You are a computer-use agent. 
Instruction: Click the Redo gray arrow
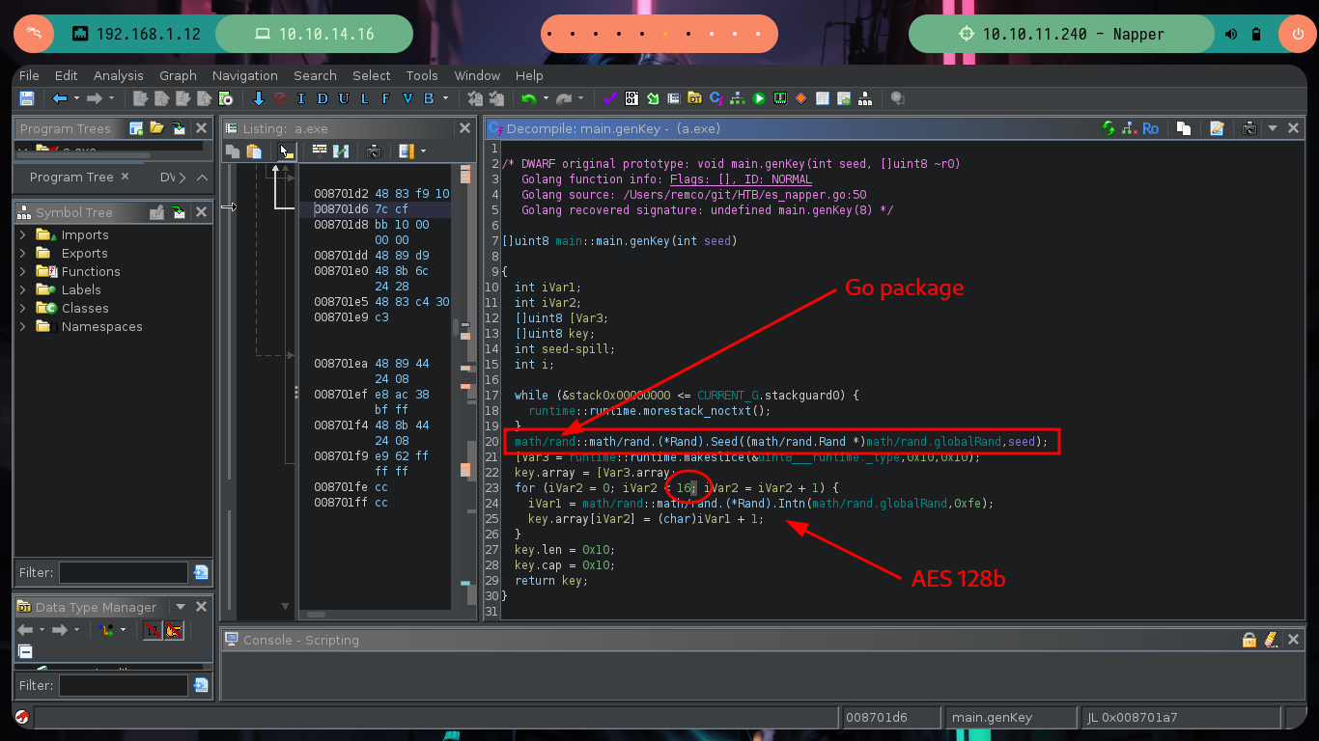(x=564, y=98)
